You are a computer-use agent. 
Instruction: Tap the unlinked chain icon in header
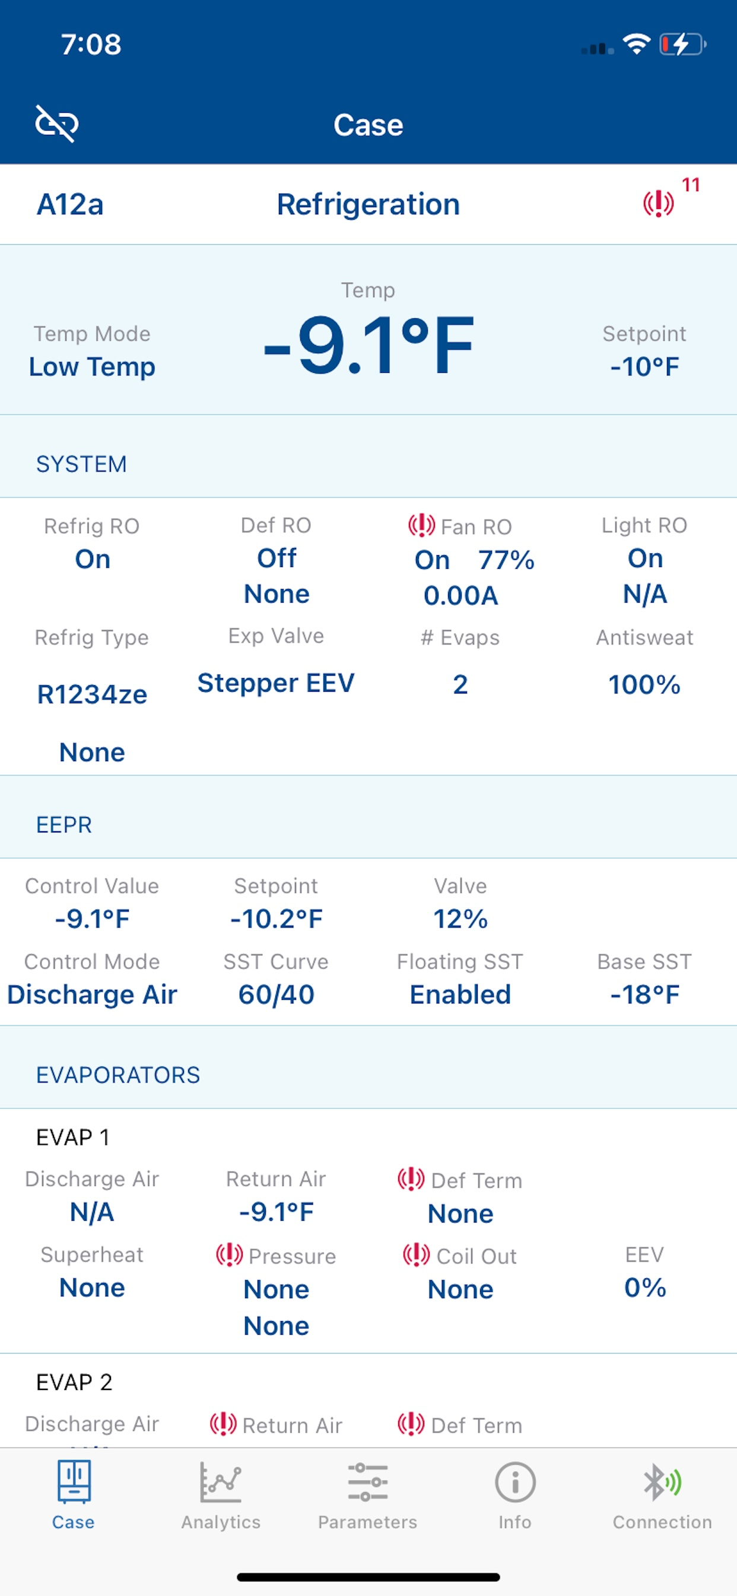tap(56, 123)
